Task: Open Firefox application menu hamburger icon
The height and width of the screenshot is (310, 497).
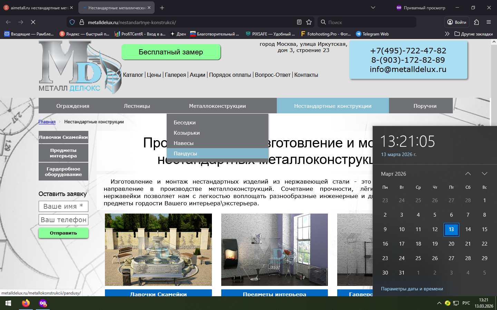Action: 489,22
